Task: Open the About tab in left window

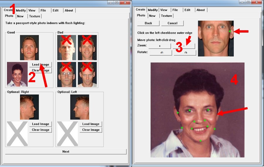Action: click(69, 11)
